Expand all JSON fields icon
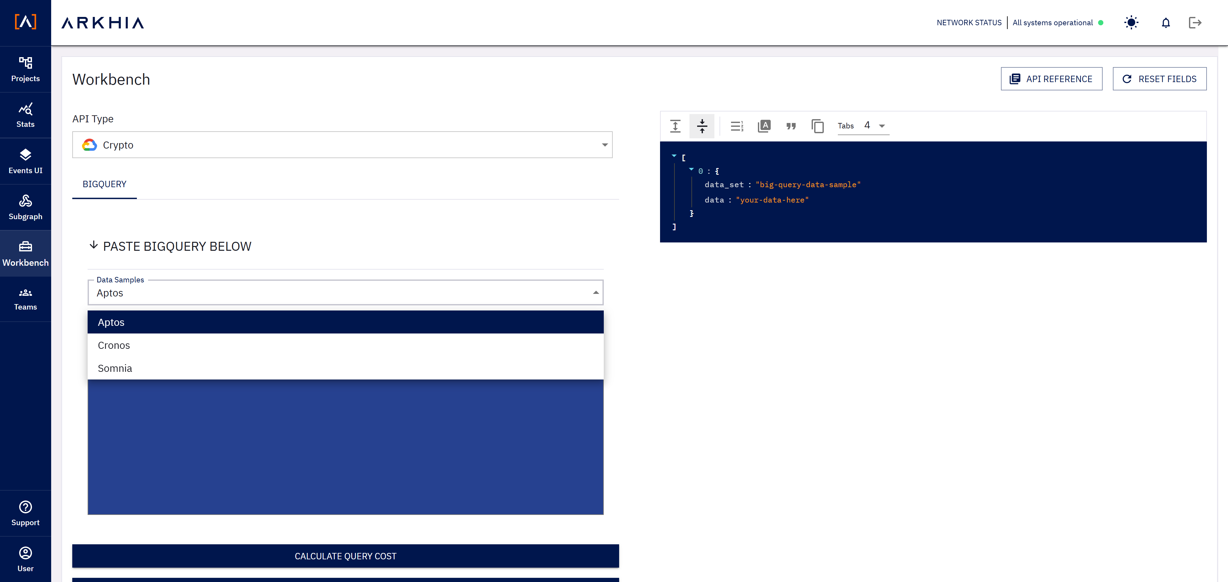The width and height of the screenshot is (1228, 582). coord(675,126)
